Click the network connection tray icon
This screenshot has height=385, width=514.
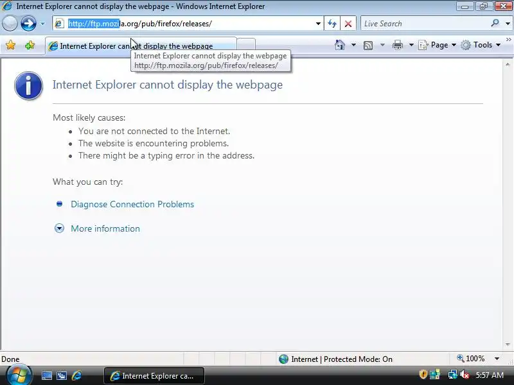click(452, 375)
